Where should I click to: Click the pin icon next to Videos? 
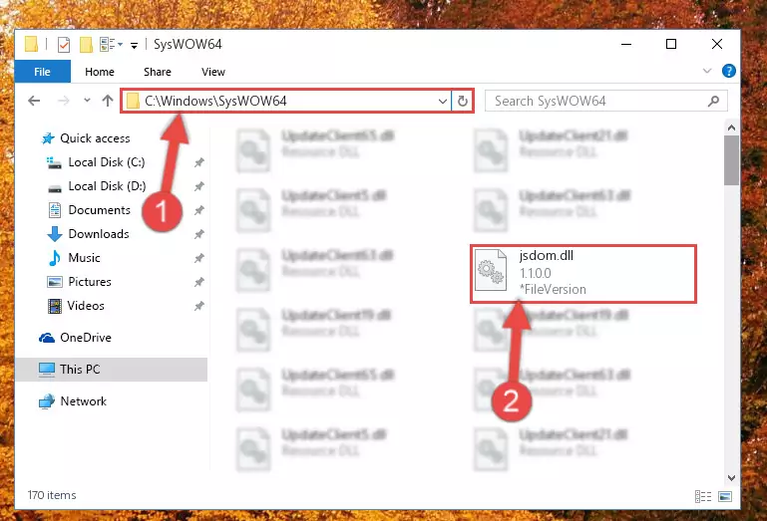coord(199,307)
